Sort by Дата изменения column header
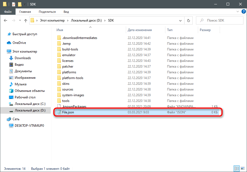 139,30
